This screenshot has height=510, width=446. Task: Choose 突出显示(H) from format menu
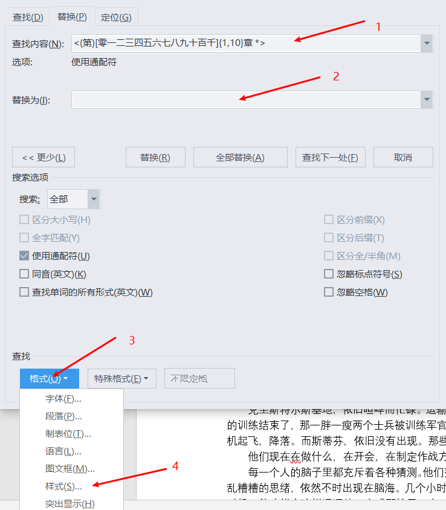[x=71, y=503]
